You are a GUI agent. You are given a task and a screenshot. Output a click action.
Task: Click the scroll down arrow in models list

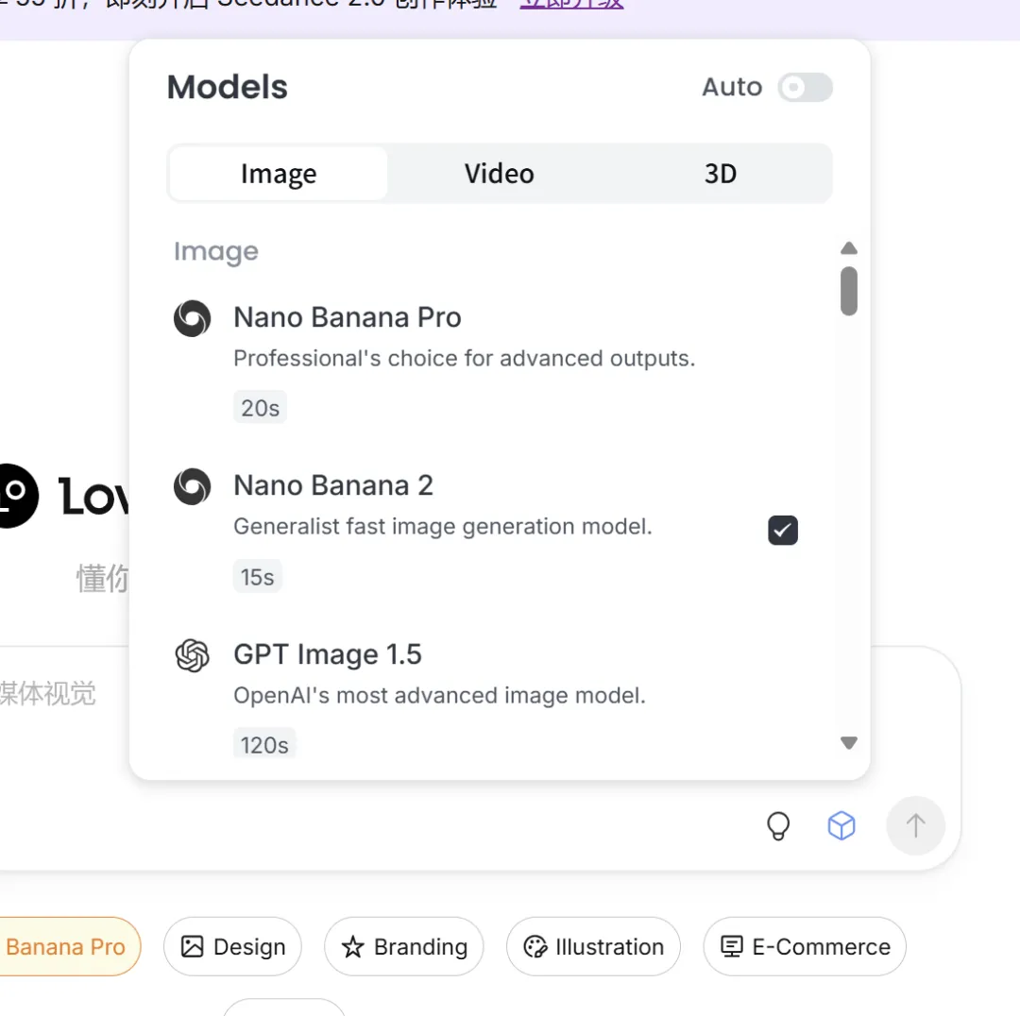point(848,743)
